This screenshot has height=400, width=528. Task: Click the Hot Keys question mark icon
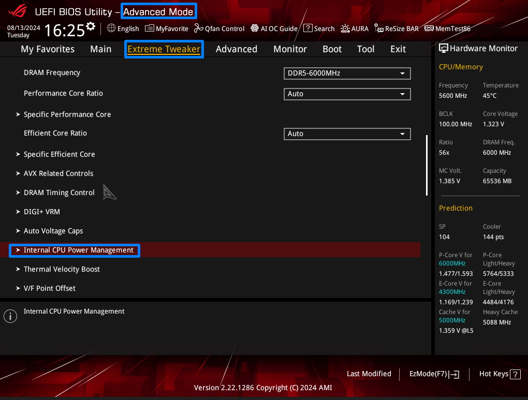tap(515, 375)
